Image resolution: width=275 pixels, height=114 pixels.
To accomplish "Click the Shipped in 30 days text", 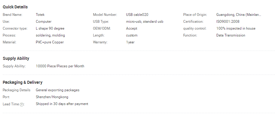I will [62, 104].
